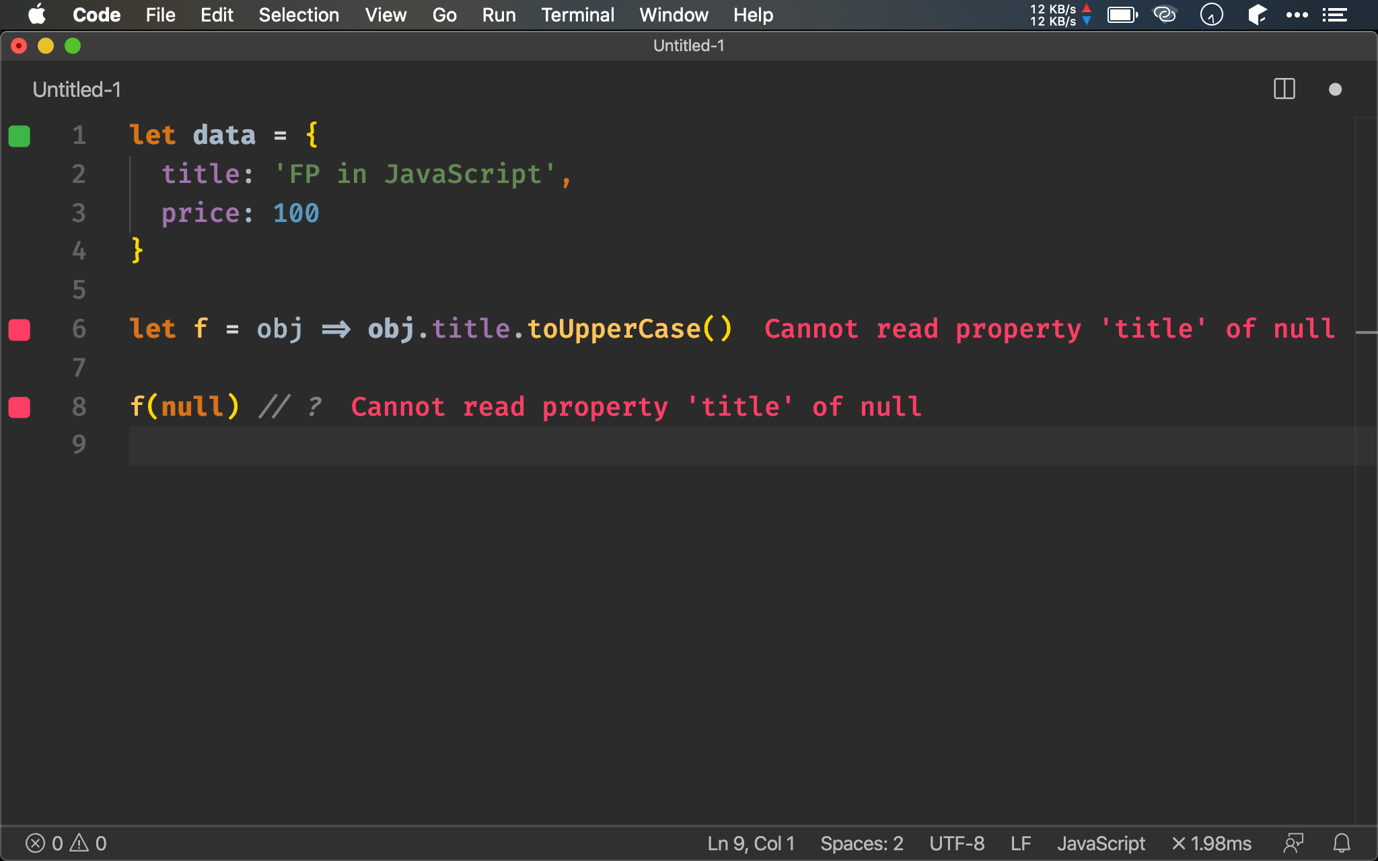Click line number 9 in gutter
The height and width of the screenshot is (861, 1378).
(79, 444)
